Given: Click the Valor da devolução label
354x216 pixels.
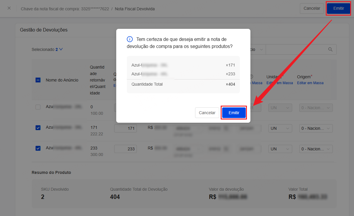Looking at the screenshot, I should [x=226, y=189].
